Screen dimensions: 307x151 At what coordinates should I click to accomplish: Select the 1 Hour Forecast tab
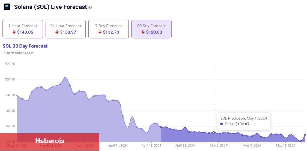click(x=22, y=29)
